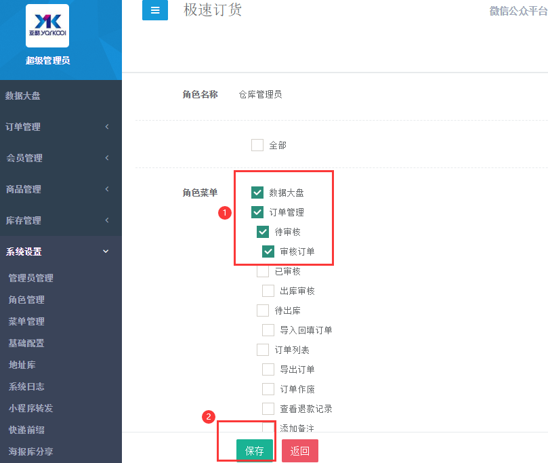Uncheck the 审核订单 checkbox
The image size is (548, 463).
point(268,251)
